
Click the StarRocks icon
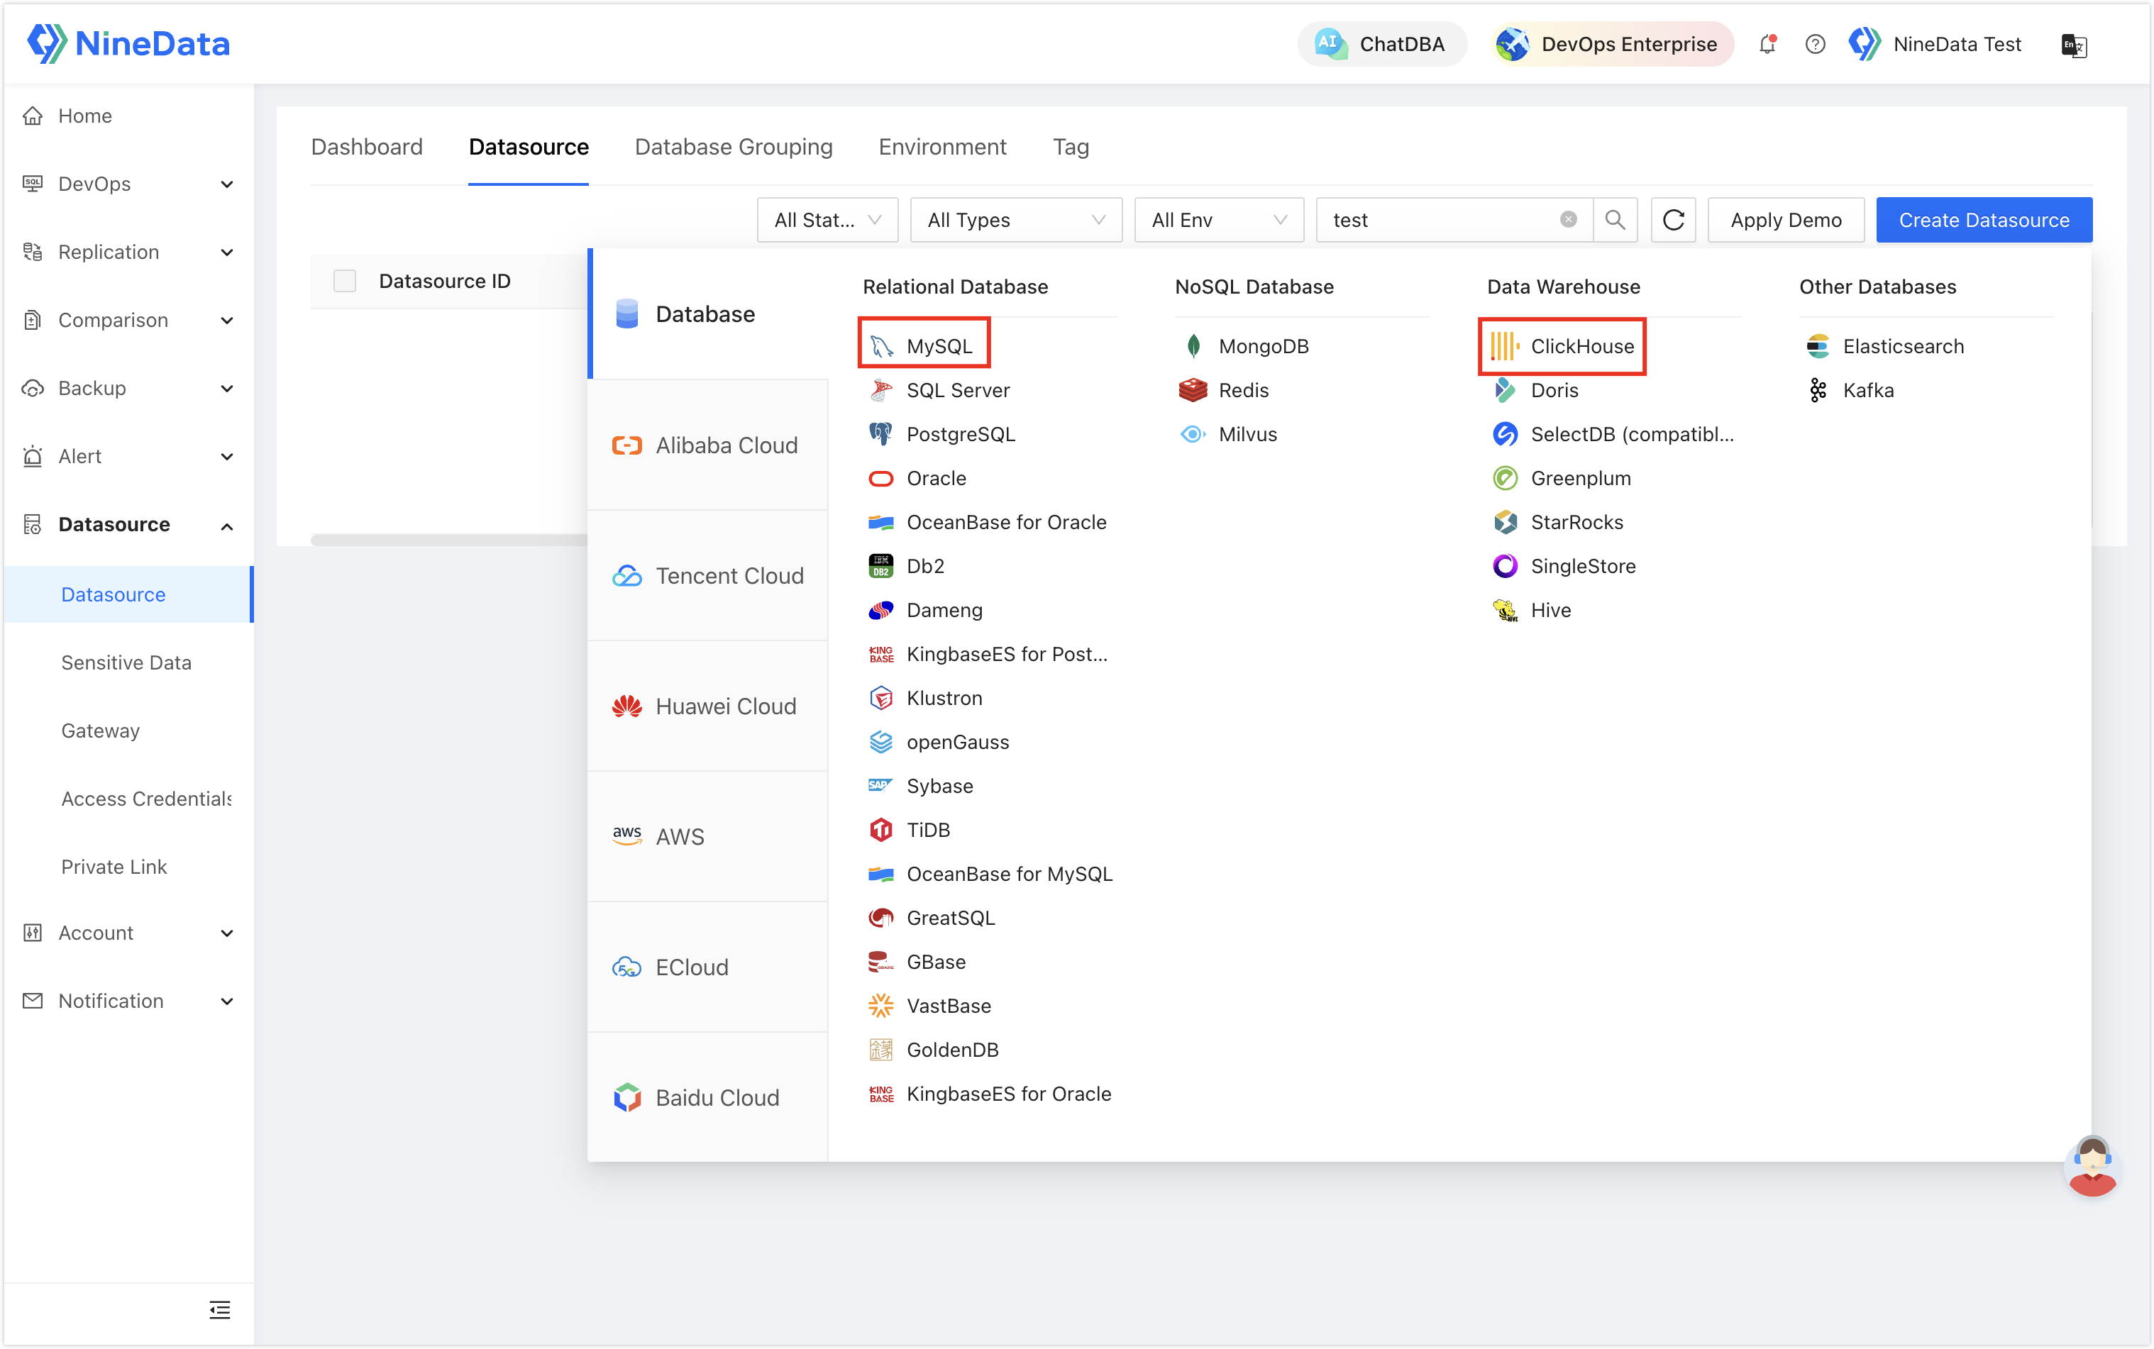1506,522
